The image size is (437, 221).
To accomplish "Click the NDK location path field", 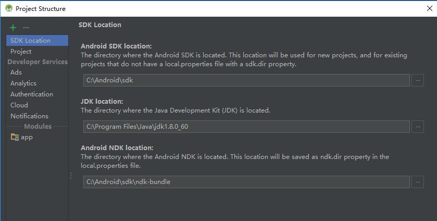I will point(246,182).
